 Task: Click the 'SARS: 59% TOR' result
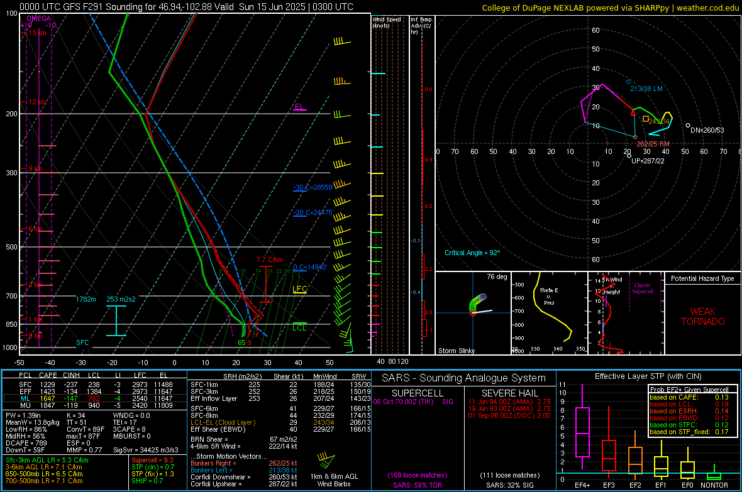tap(418, 485)
